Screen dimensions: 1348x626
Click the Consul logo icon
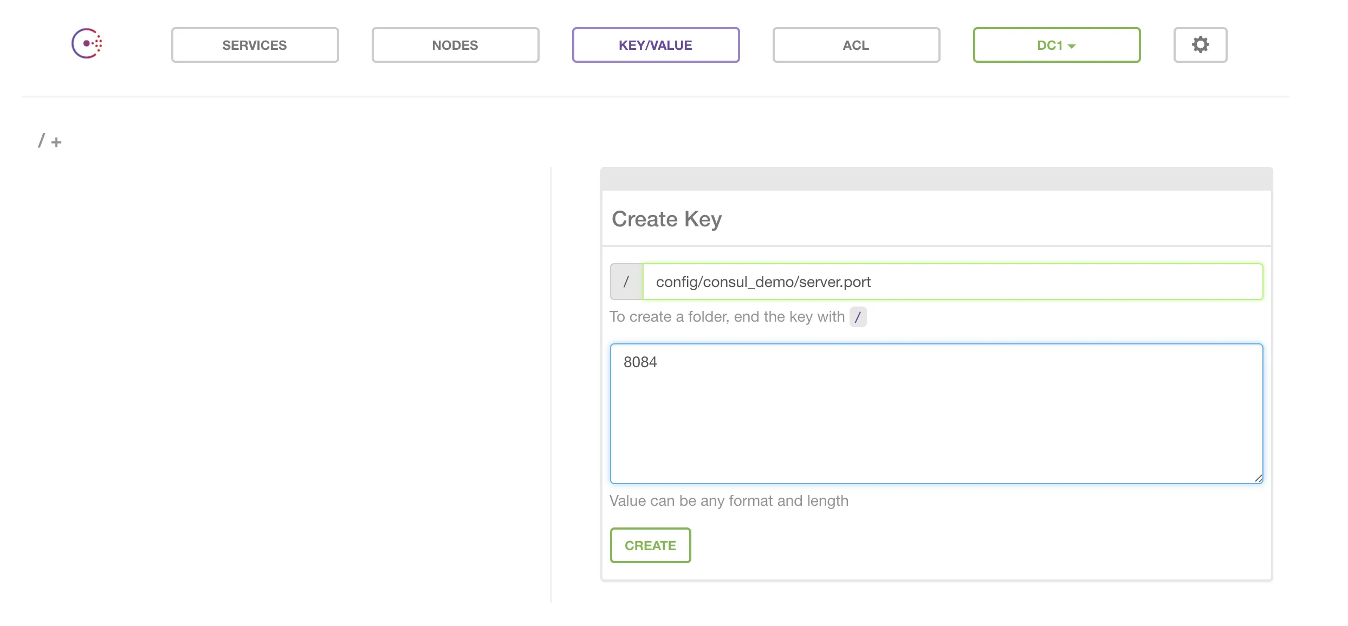click(x=87, y=44)
